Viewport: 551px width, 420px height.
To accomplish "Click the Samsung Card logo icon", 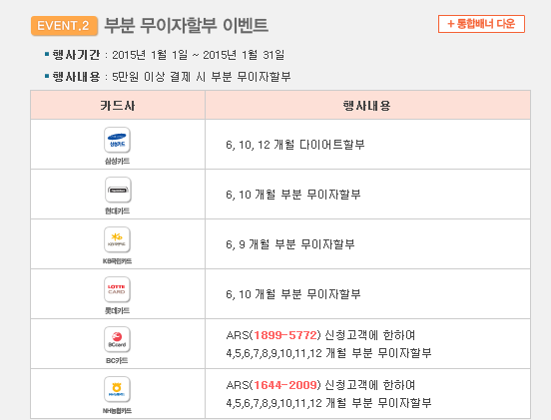I will click(x=118, y=140).
